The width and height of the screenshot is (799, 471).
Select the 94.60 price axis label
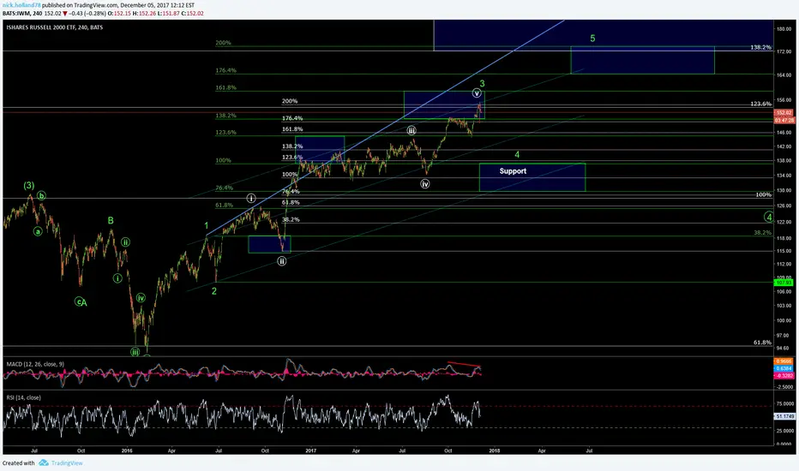coord(784,349)
